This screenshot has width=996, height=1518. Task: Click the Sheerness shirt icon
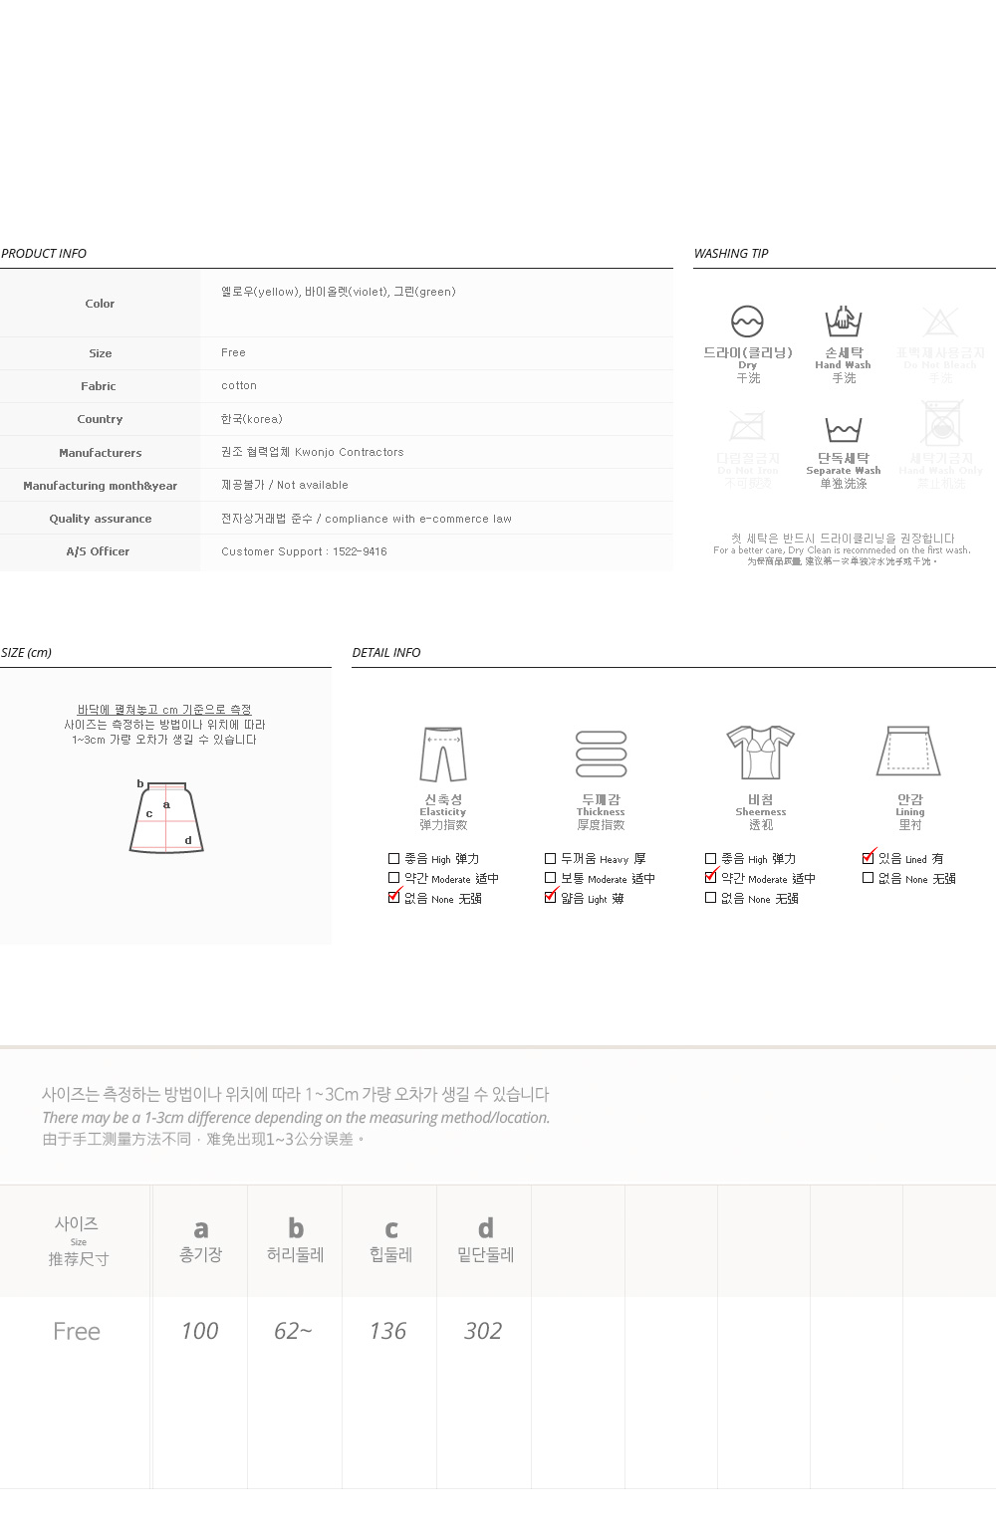point(760,752)
